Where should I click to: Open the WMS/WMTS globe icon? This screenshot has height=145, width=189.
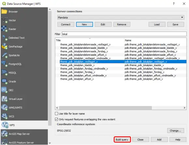pyautogui.click(x=4, y=108)
